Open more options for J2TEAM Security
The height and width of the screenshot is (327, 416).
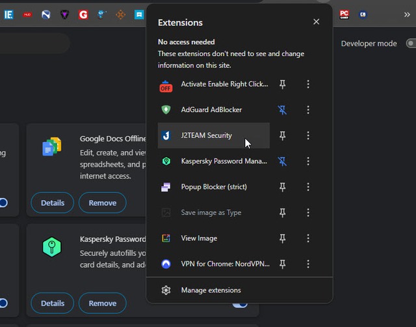[308, 135]
